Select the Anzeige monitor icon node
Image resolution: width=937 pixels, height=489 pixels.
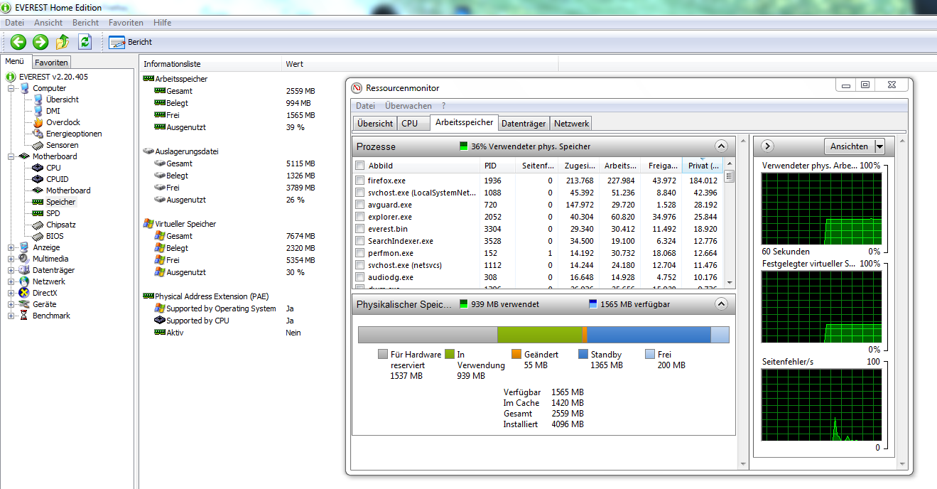[x=24, y=247]
